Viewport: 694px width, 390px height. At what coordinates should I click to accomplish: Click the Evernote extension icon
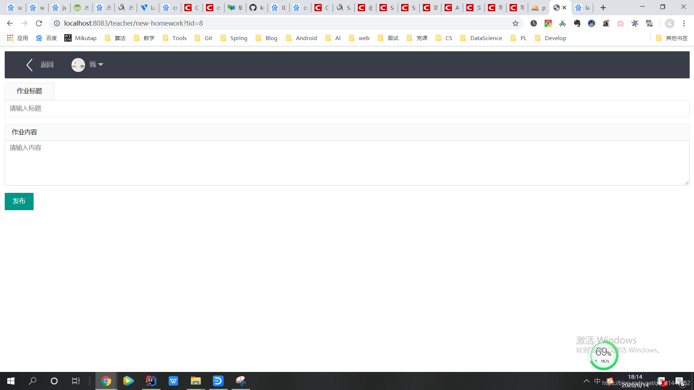pos(577,23)
